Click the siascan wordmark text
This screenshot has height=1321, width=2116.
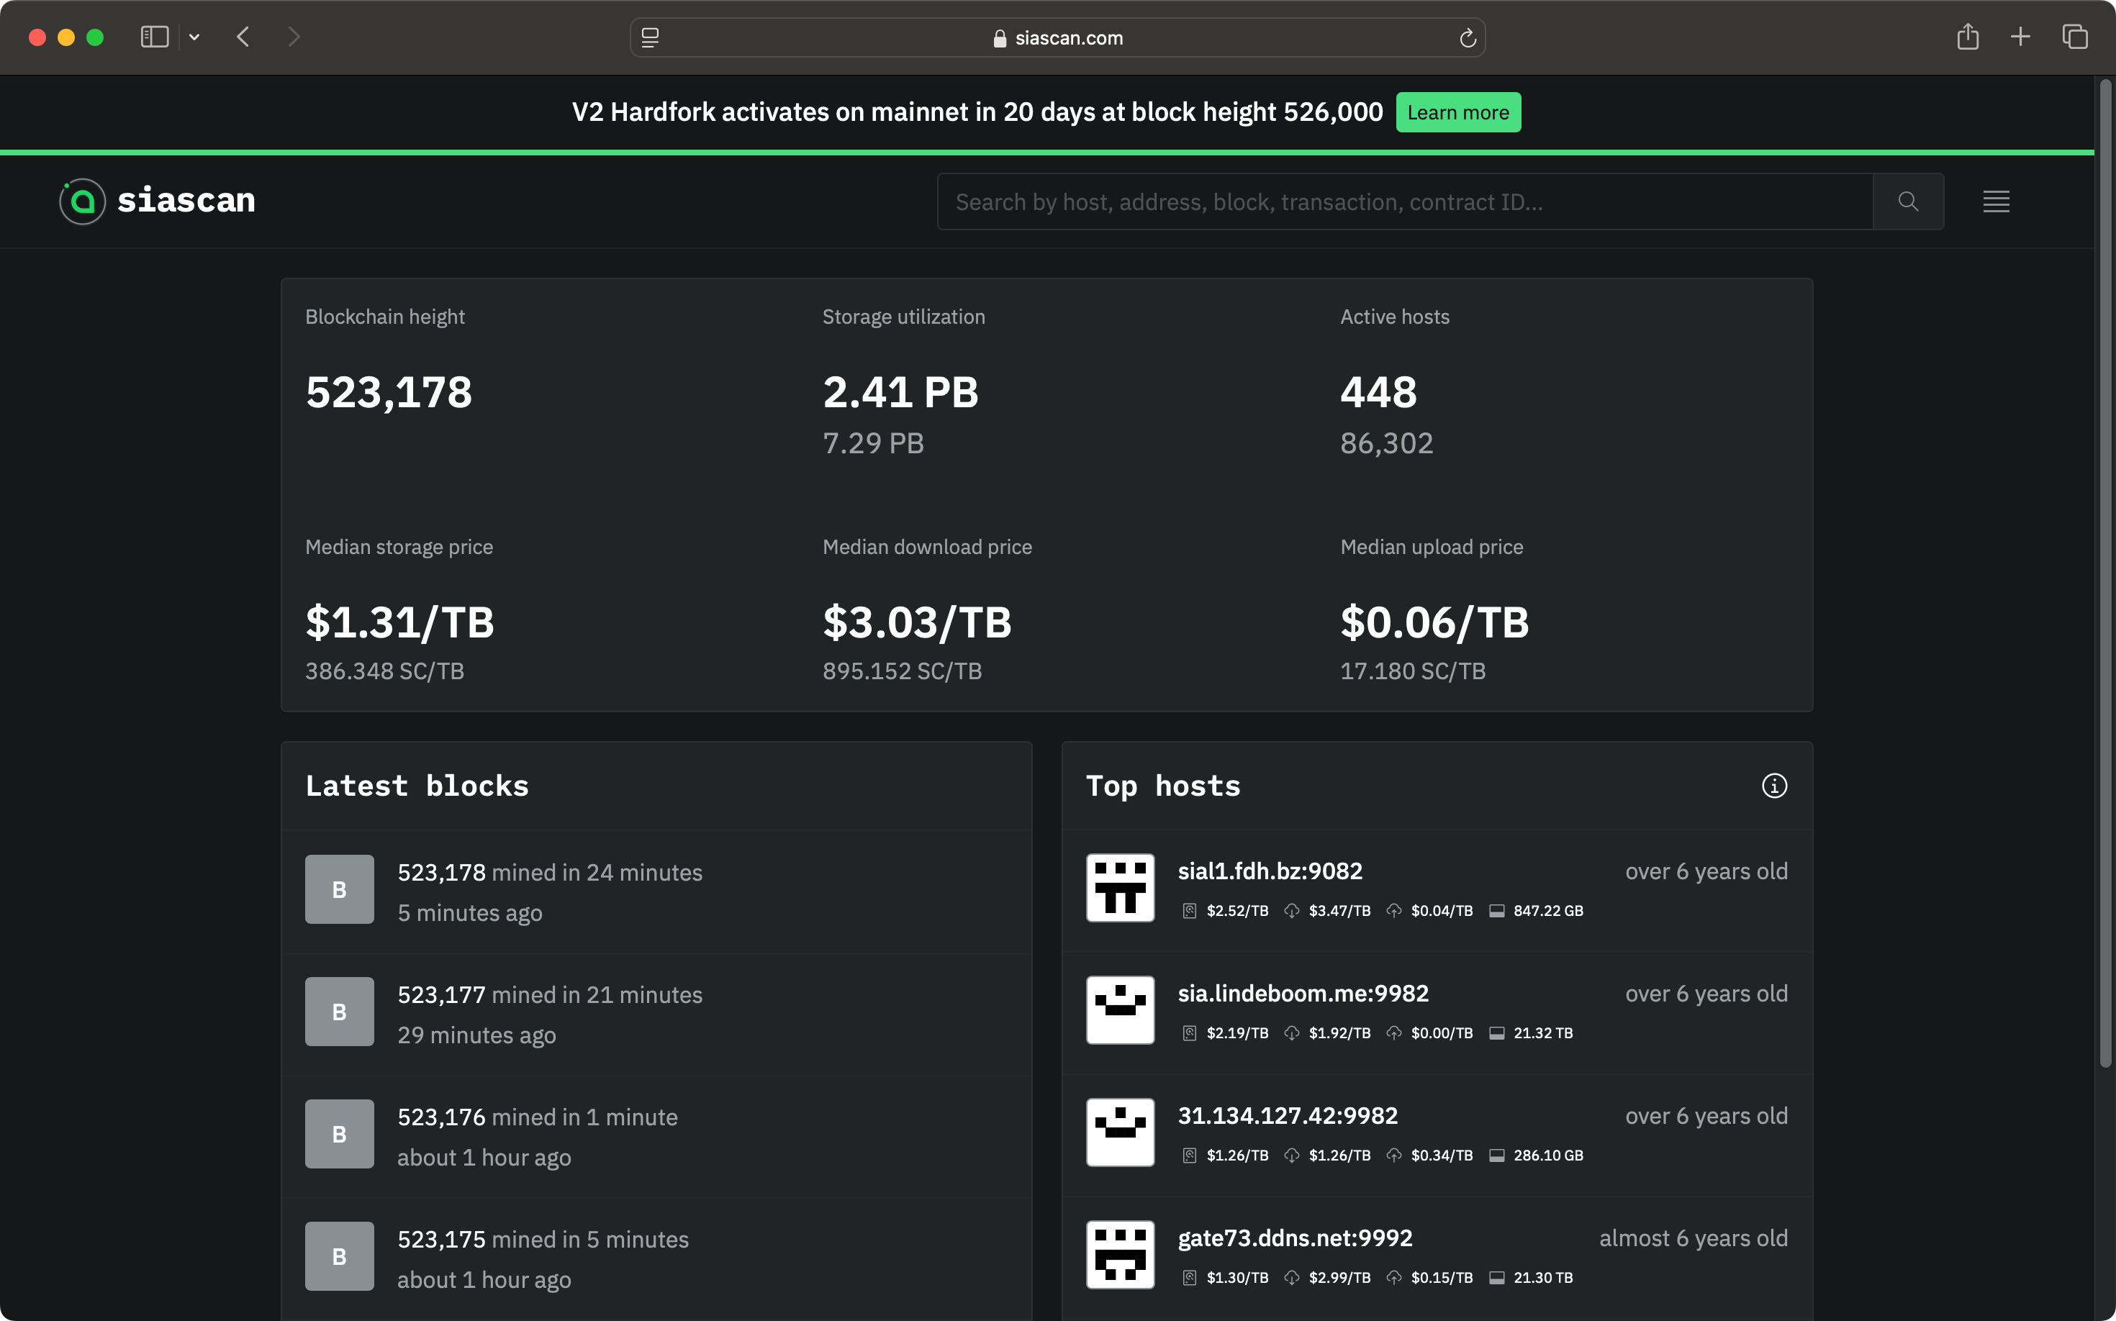pyautogui.click(x=186, y=200)
